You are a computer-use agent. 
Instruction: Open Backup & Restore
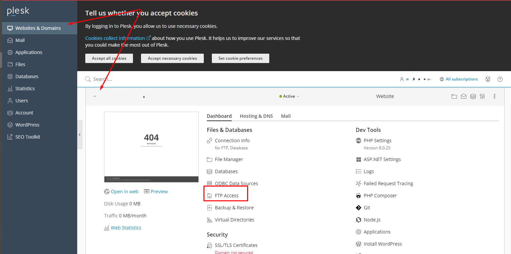[x=234, y=208]
